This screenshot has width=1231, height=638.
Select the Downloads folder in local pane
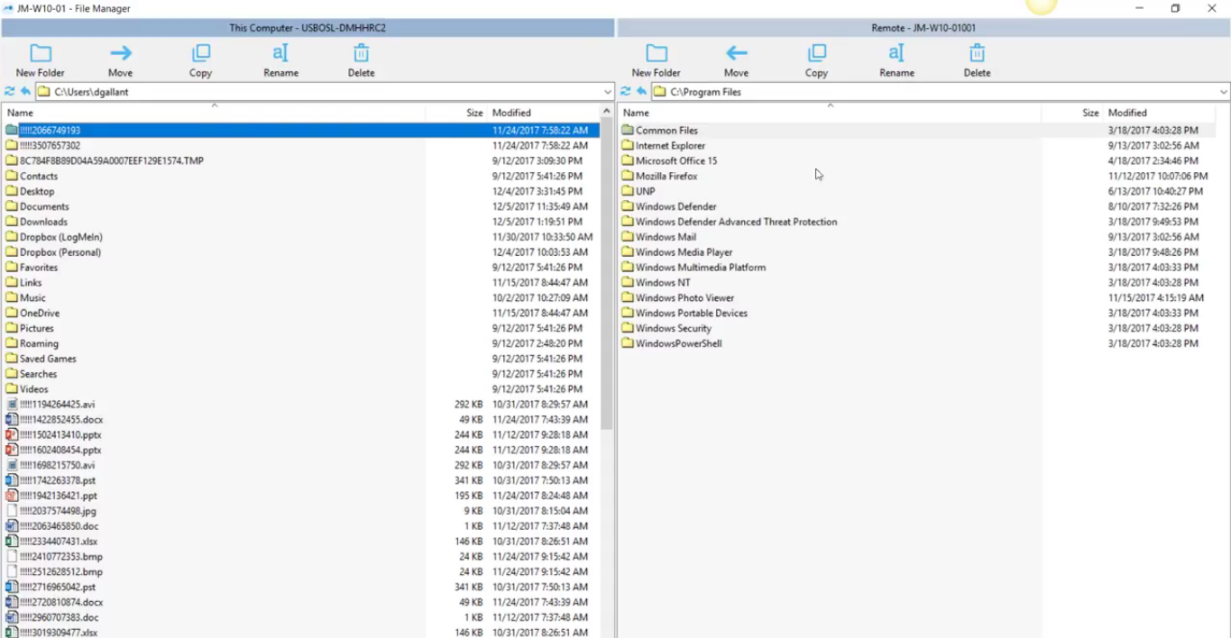pos(43,222)
